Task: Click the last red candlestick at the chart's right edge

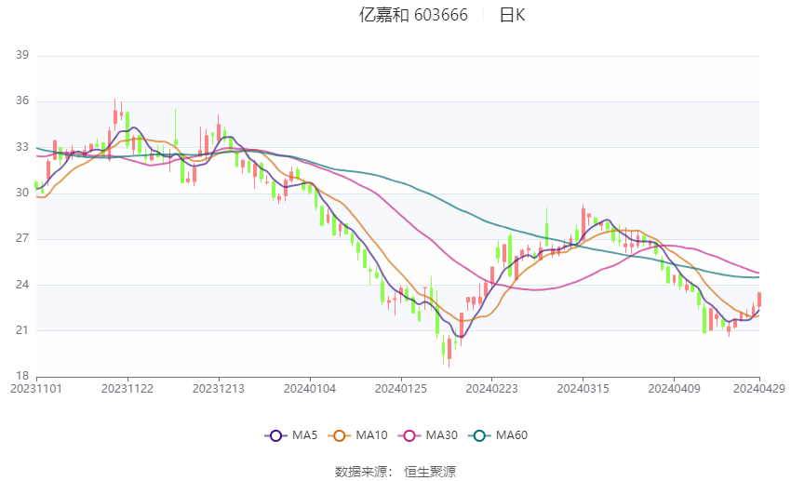Action: [x=759, y=300]
